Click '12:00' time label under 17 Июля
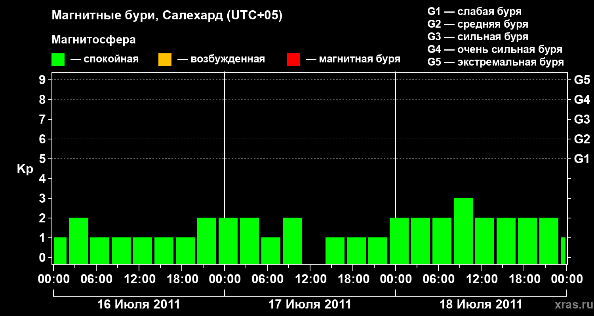The image size is (594, 316). tap(310, 279)
